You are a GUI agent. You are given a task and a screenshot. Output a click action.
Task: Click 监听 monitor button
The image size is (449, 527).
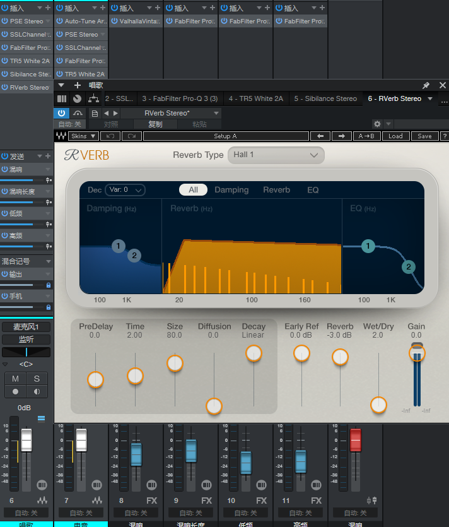pyautogui.click(x=26, y=339)
